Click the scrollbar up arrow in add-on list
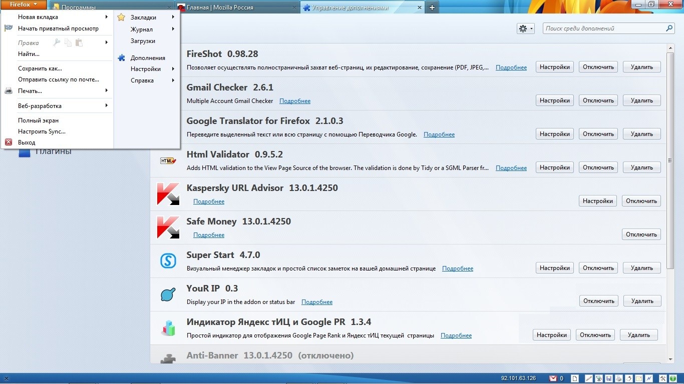This screenshot has height=384, width=684. click(671, 48)
